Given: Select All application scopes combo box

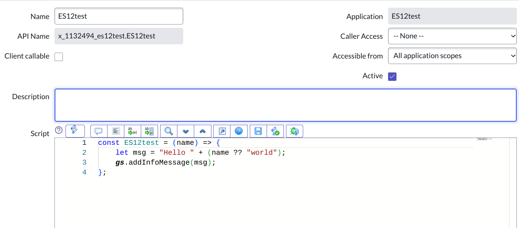Looking at the screenshot, I should click(452, 56).
